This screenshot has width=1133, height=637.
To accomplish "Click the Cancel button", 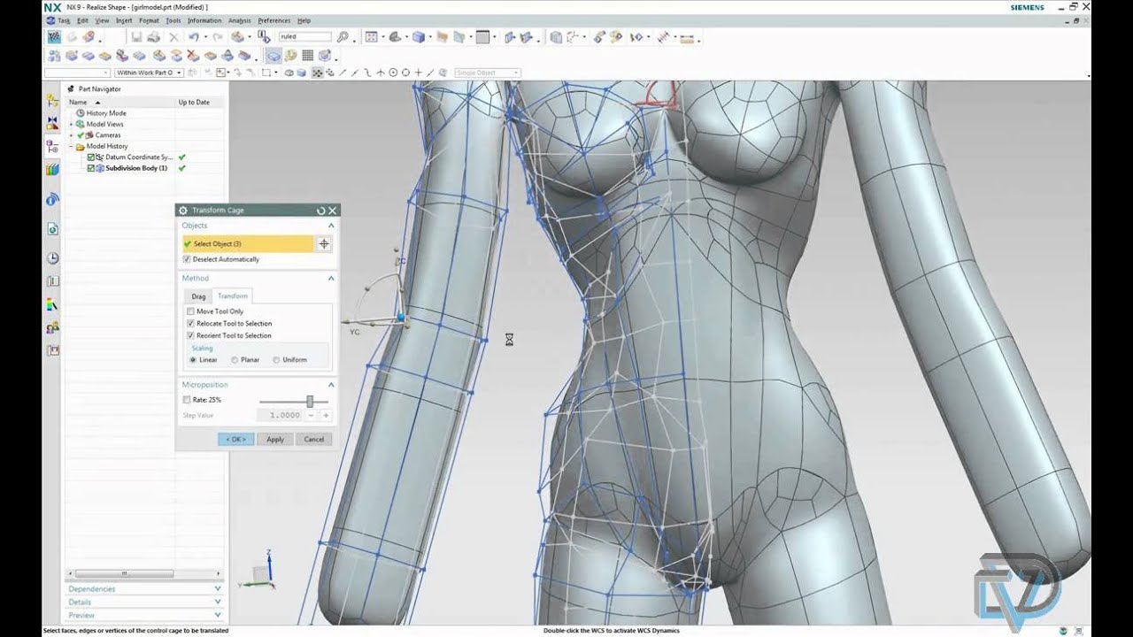I will point(314,439).
